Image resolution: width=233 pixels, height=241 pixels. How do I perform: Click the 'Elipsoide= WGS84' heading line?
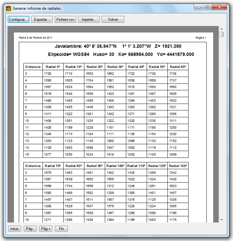pos(121,54)
